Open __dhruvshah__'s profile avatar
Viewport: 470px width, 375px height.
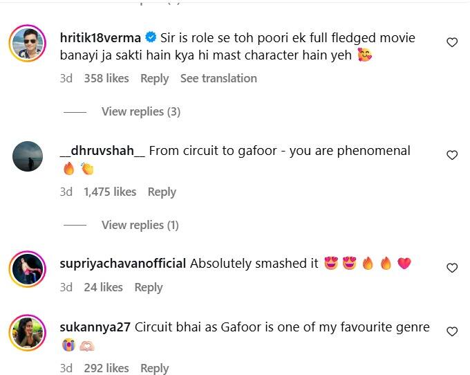28,156
